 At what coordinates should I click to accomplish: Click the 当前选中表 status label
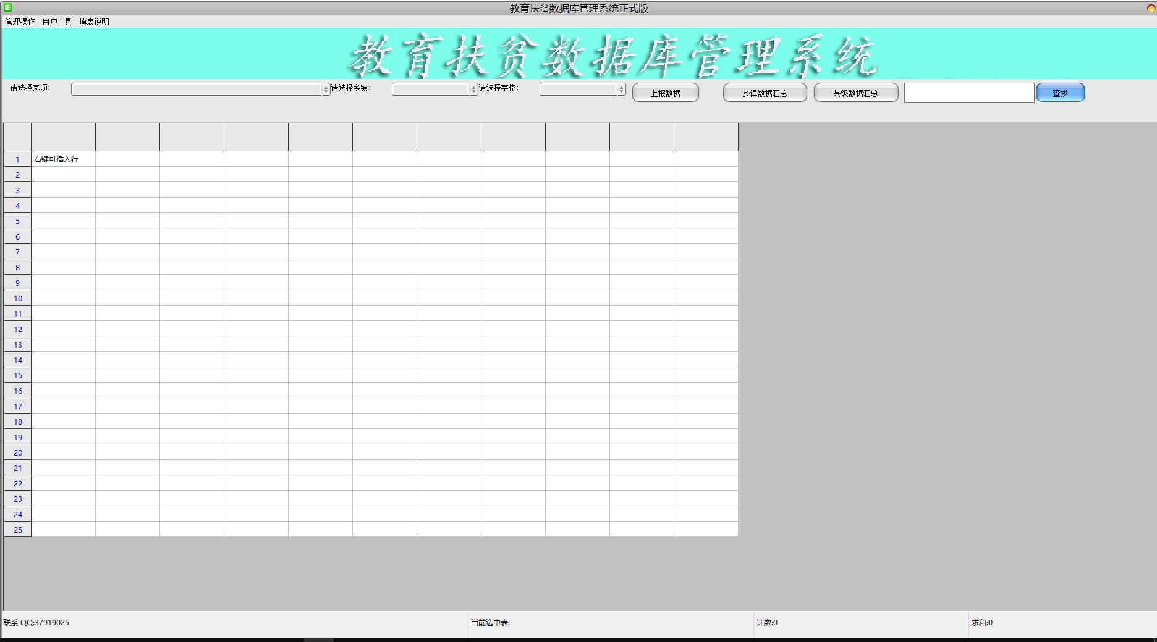coord(490,622)
